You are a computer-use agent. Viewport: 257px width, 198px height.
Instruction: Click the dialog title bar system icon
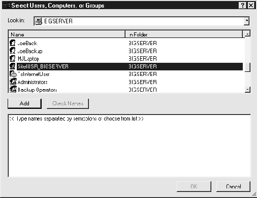[x=6, y=6]
